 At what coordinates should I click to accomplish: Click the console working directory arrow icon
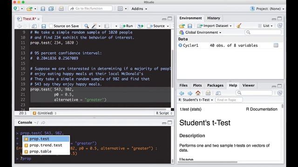coord(43,122)
